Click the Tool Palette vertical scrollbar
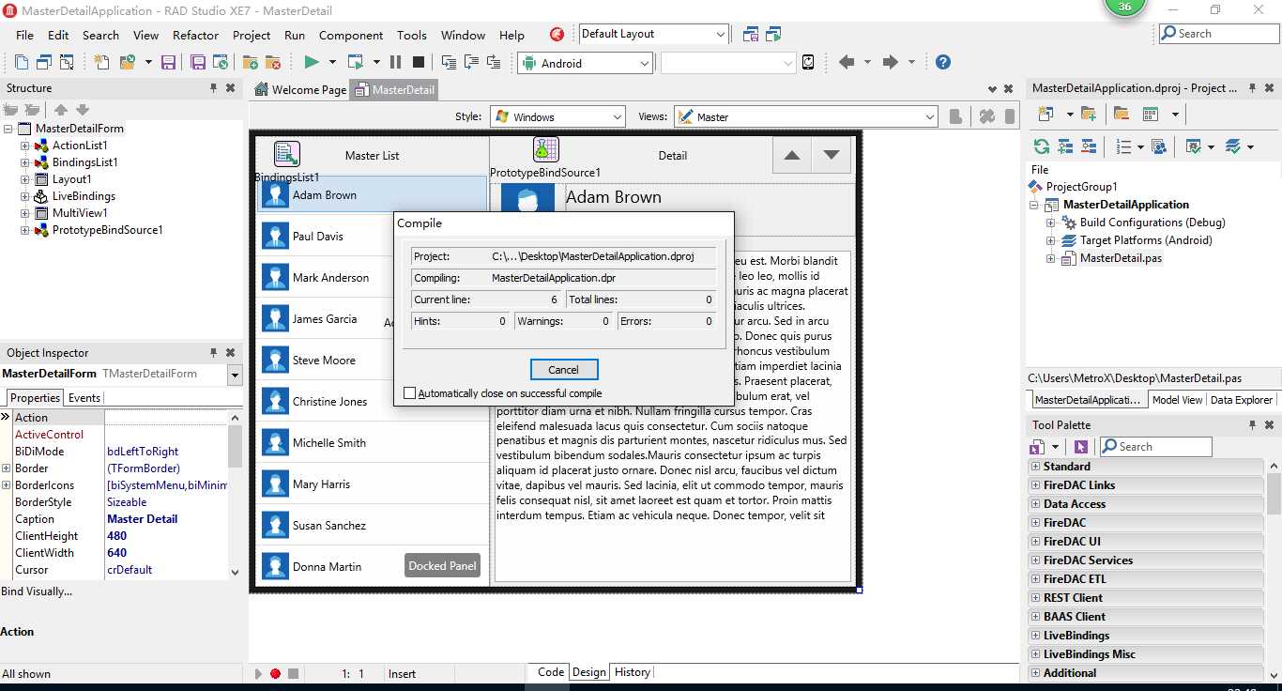The image size is (1282, 691). pos(1274,569)
